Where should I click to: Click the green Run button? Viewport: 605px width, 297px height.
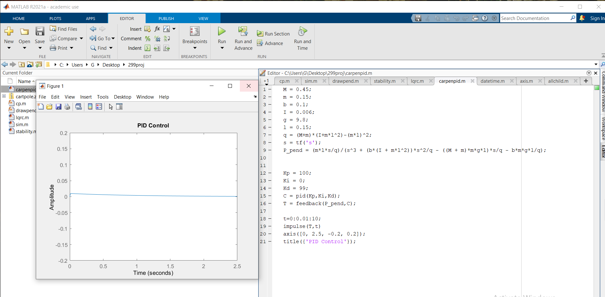[x=222, y=31]
